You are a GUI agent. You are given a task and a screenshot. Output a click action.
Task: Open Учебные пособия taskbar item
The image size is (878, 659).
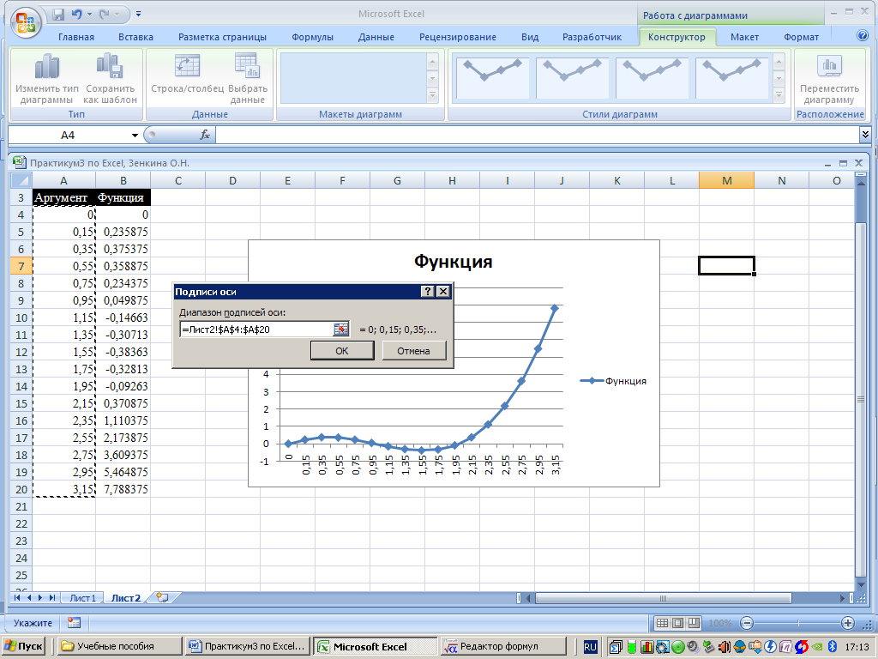click(x=119, y=646)
